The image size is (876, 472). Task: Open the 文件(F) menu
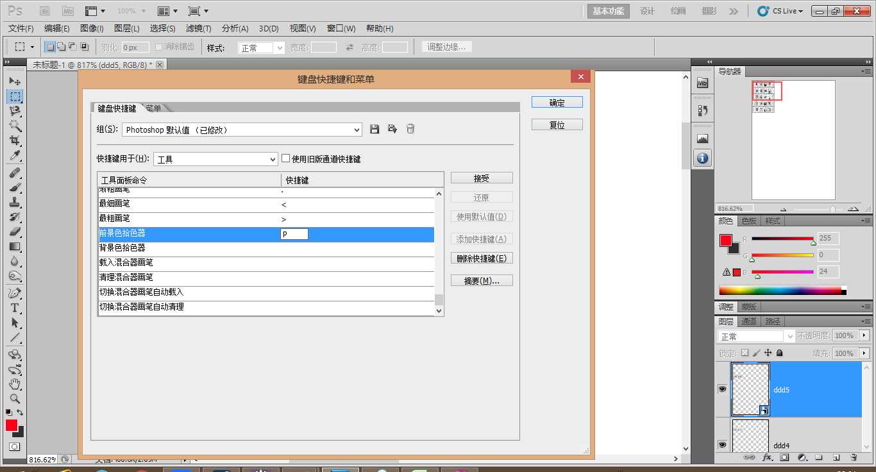21,28
